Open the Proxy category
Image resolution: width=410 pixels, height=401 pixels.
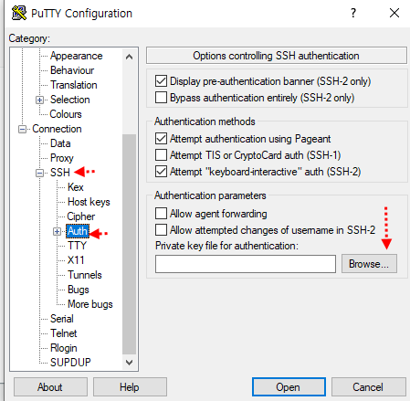(62, 158)
